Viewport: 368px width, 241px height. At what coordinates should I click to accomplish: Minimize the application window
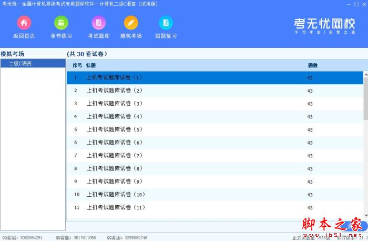[x=349, y=4]
